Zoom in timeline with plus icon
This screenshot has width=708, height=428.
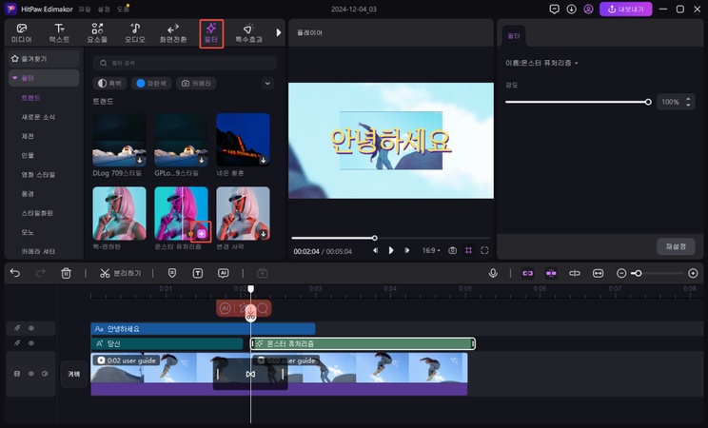pyautogui.click(x=693, y=273)
